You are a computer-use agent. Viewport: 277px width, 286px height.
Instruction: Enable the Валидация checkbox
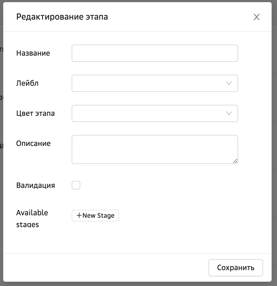[76, 185]
